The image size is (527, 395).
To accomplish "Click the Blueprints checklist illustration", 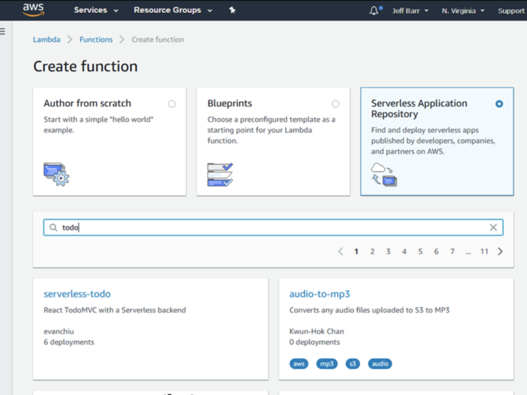I will pyautogui.click(x=220, y=174).
